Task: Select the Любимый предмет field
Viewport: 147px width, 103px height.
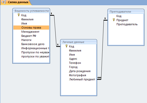Action: [x=79, y=79]
